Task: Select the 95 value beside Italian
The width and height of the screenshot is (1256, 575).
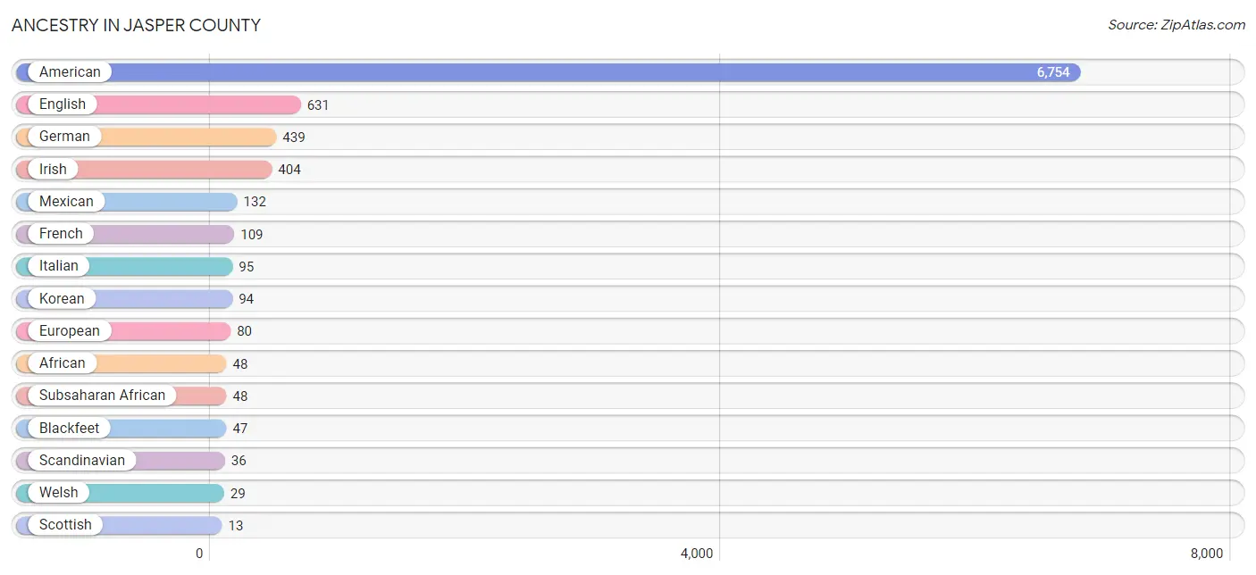Action: (x=246, y=267)
